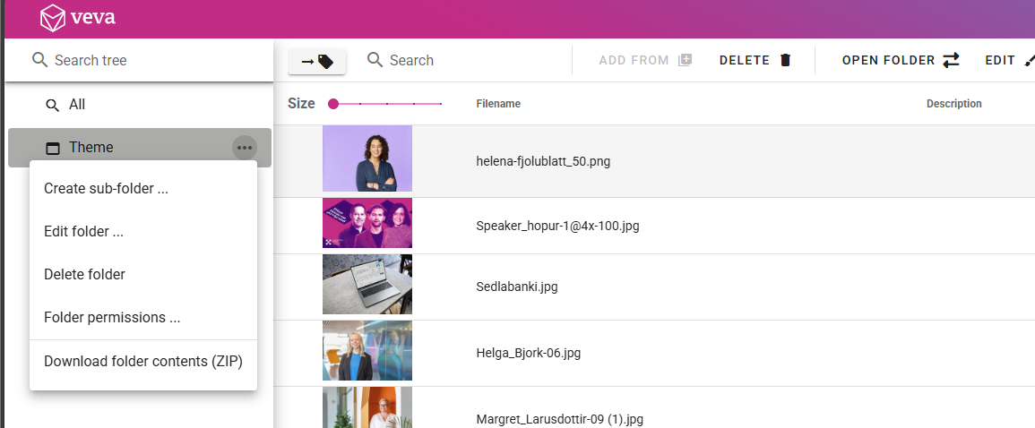Screen dimensions: 1035x428
Task: Click the Delete trash can icon
Action: (x=786, y=60)
